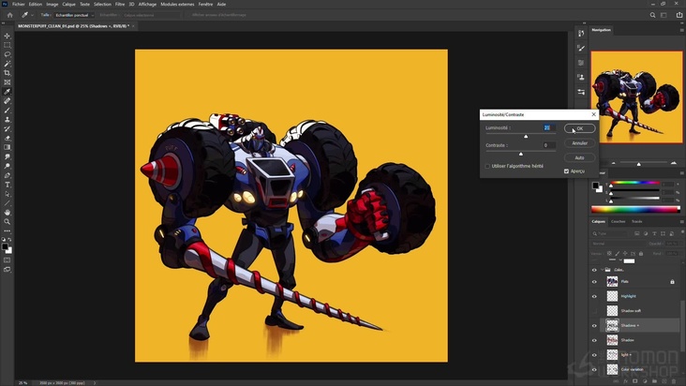Open the Navigation panel menu
Image resolution: width=686 pixels, height=386 pixels.
pyautogui.click(x=681, y=30)
